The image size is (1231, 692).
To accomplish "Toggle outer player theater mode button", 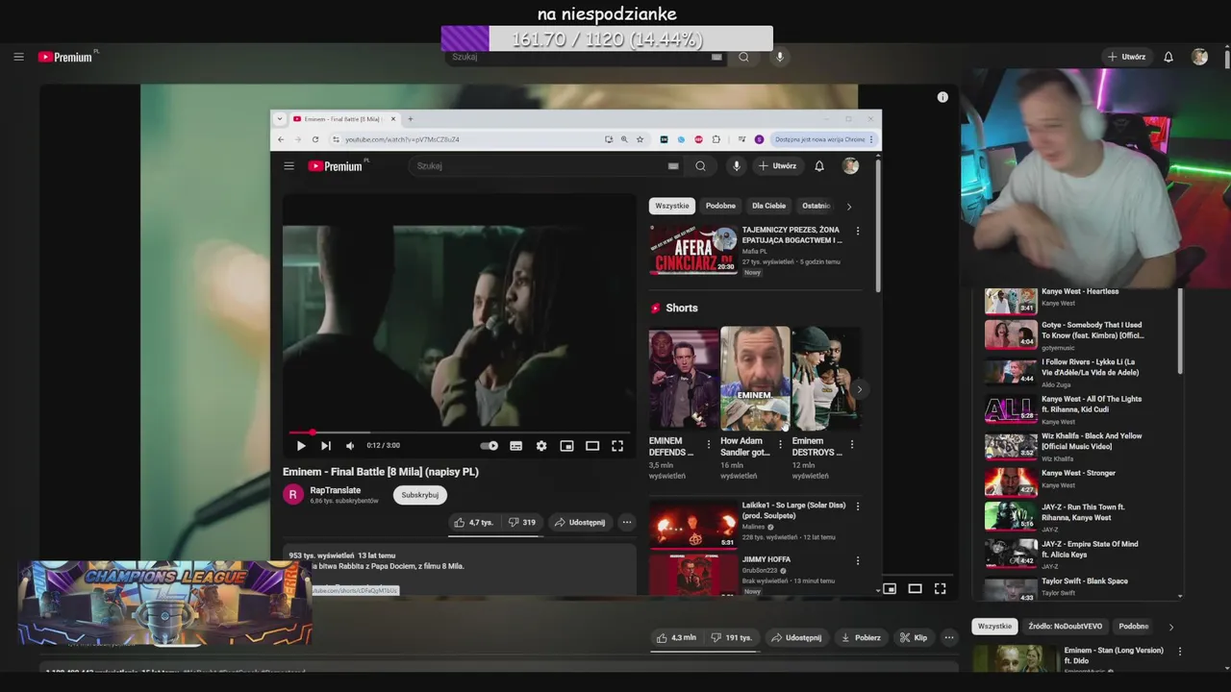I will [915, 589].
